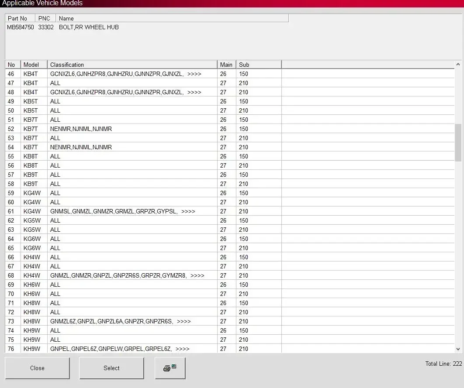Expand >>>> on row 61 KG4W classification
The width and height of the screenshot is (464, 388).
tap(188, 211)
